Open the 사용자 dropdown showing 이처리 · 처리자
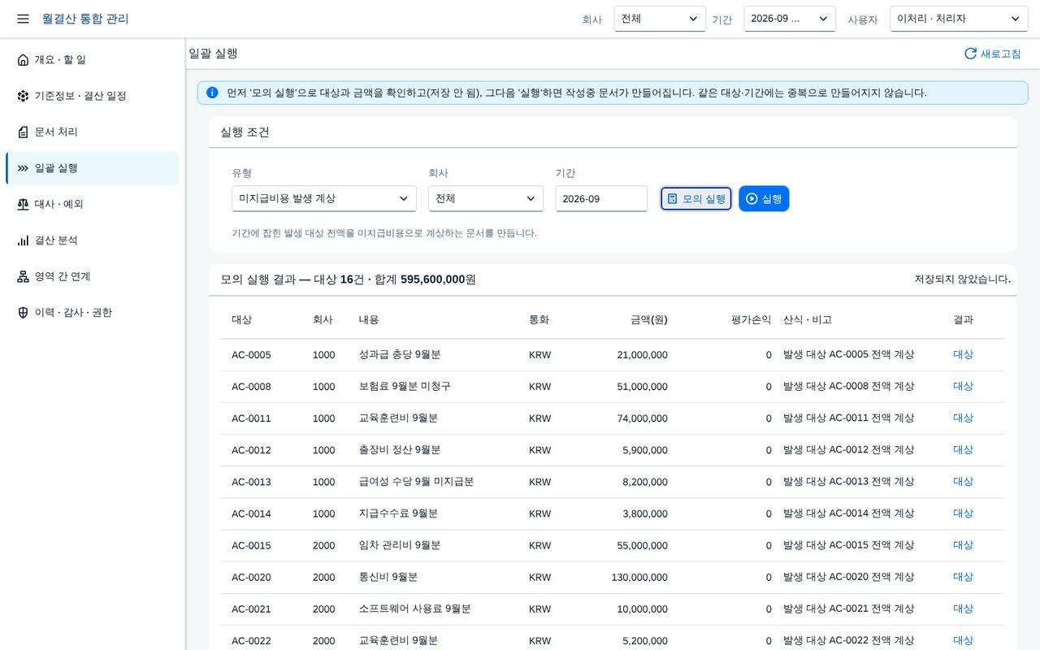The height and width of the screenshot is (650, 1040). pyautogui.click(x=959, y=19)
